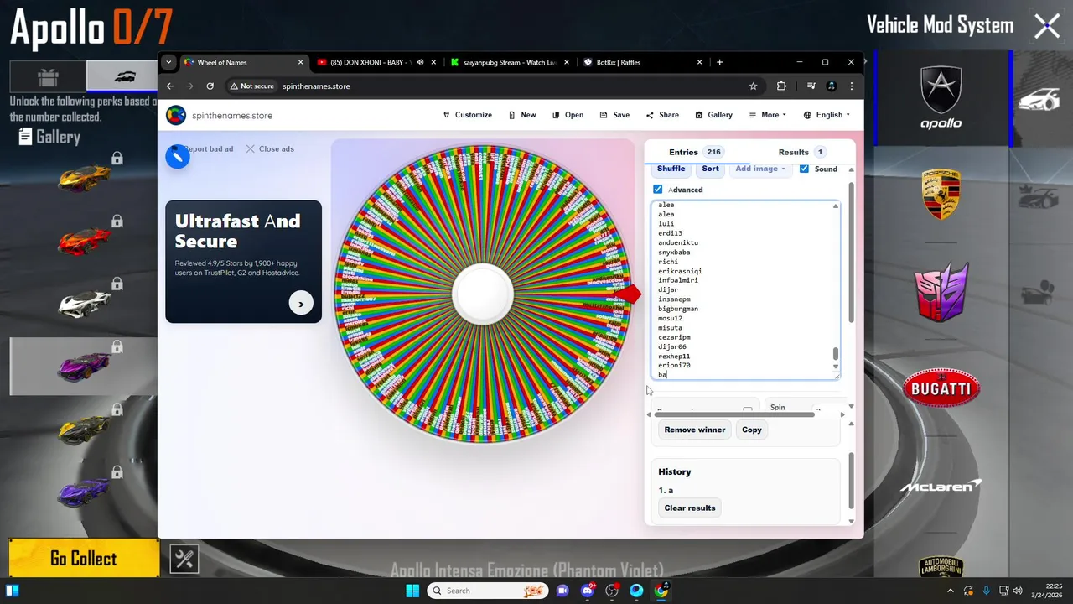The image size is (1073, 604).
Task: Open Chrome media control icon
Action: coord(811,86)
